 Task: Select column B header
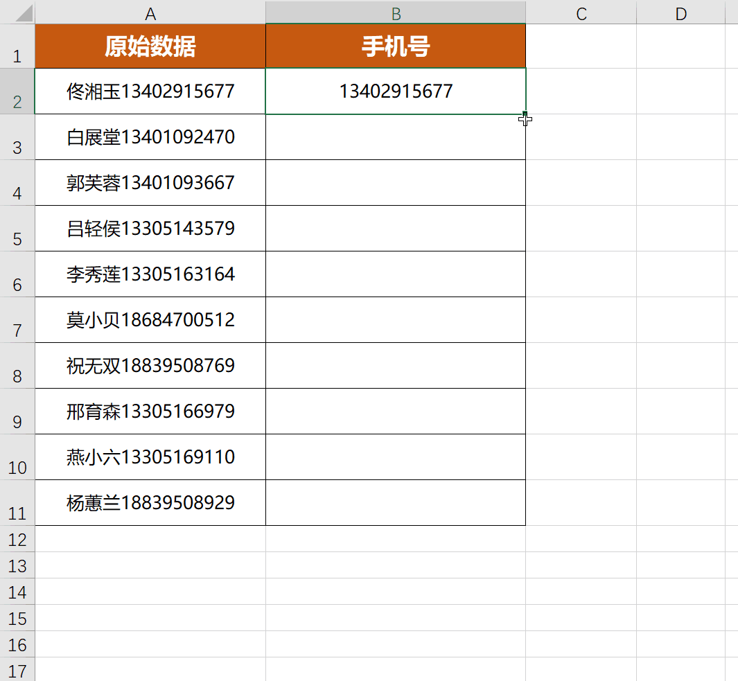point(395,12)
